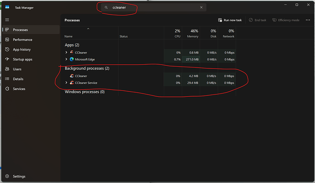Open the Processes page
The width and height of the screenshot is (315, 183).
tap(31, 30)
